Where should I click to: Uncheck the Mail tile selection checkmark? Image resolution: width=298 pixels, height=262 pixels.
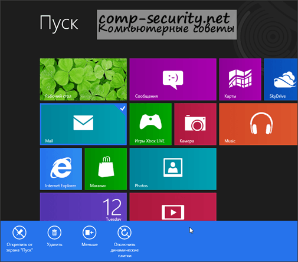tap(123, 108)
